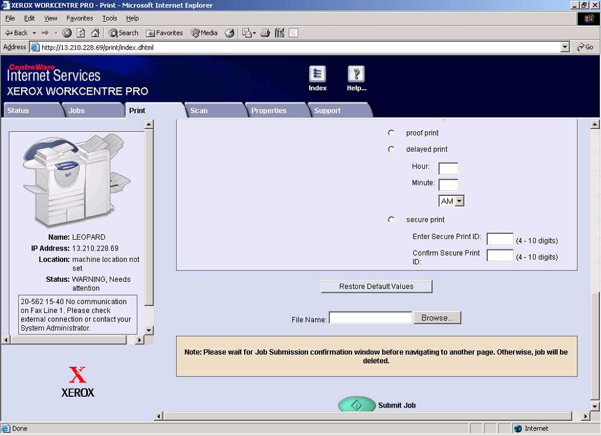Open the Help question mark icon
This screenshot has height=436, width=601.
(x=356, y=74)
